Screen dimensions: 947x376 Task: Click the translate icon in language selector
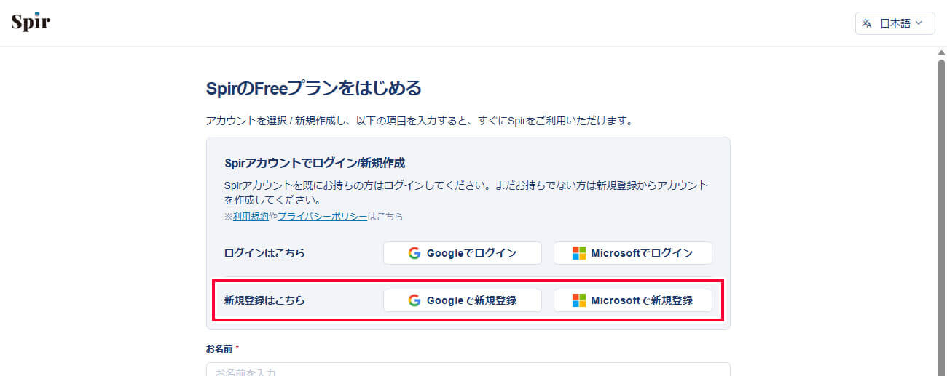coord(867,23)
